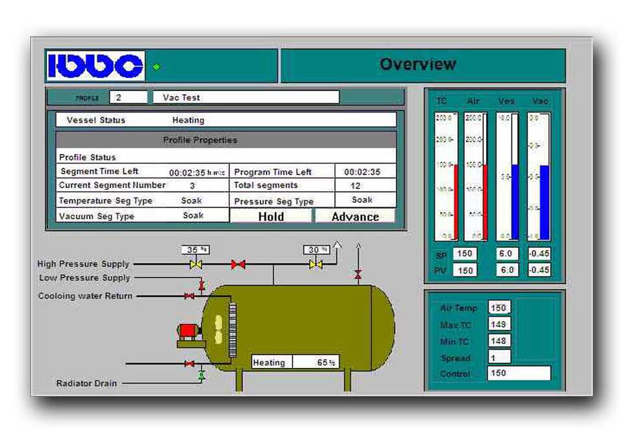Click the red valve on high pressure line
The width and height of the screenshot is (624, 433).
[x=239, y=265]
